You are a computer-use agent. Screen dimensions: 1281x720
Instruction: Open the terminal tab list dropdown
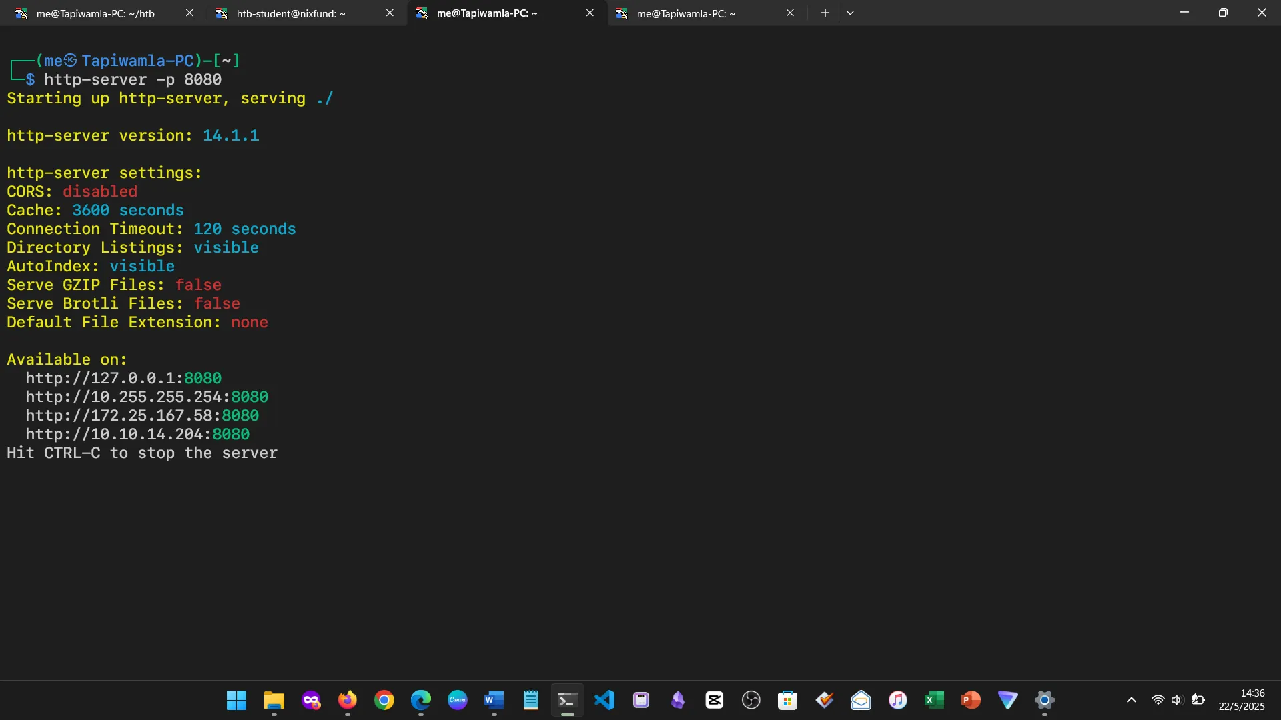(x=851, y=12)
